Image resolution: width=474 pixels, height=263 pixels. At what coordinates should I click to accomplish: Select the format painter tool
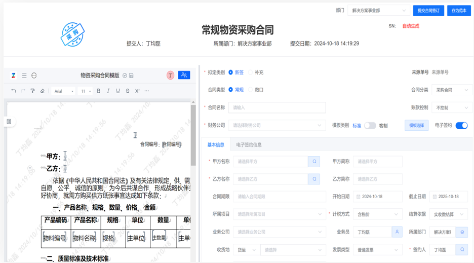click(x=32, y=91)
